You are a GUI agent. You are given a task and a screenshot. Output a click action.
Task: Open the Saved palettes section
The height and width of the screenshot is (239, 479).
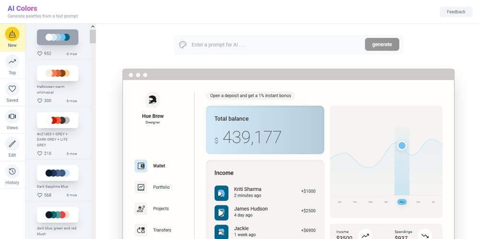tap(12, 89)
